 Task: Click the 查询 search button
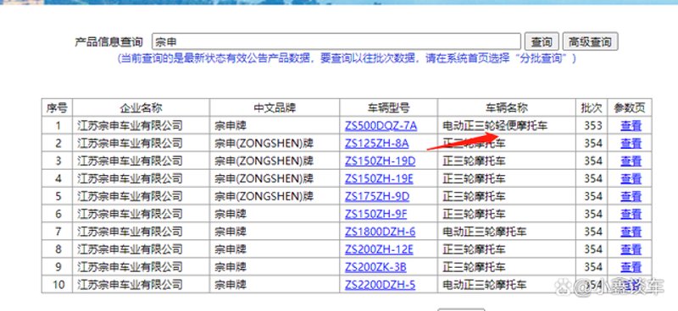click(542, 41)
